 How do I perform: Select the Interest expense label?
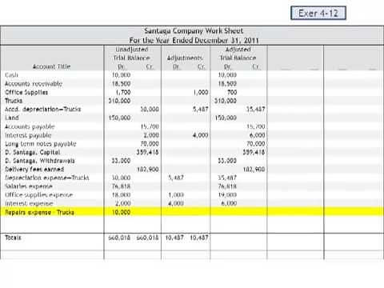29,203
